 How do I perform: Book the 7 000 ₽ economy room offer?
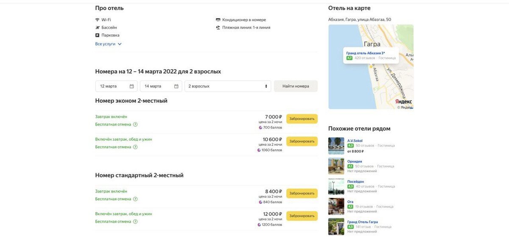click(302, 119)
